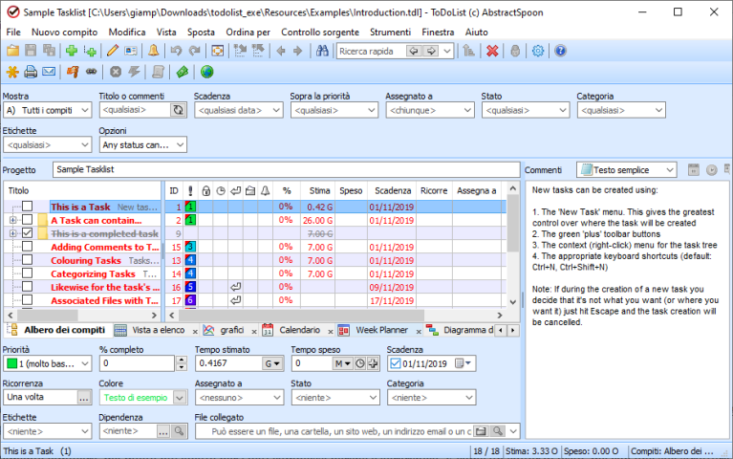Click in the 'Tempo stimato' 0.4167 field

[229, 363]
